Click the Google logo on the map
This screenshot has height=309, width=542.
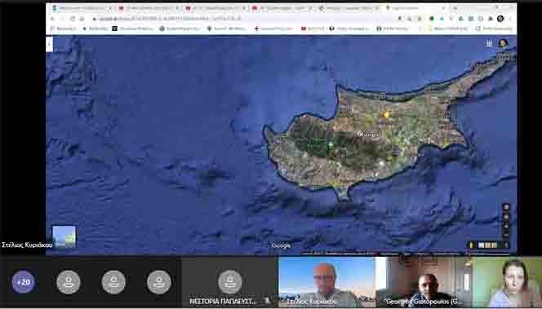(281, 245)
